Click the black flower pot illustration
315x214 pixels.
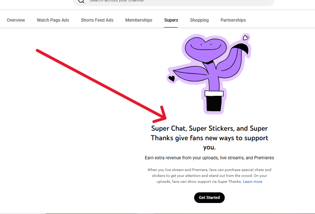coord(214,101)
